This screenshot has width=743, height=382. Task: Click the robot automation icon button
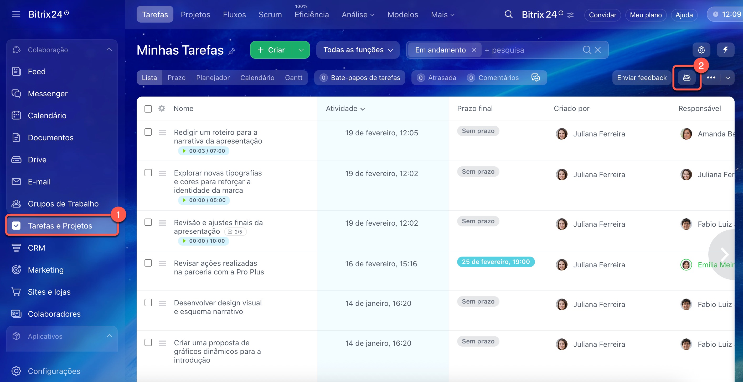point(687,78)
